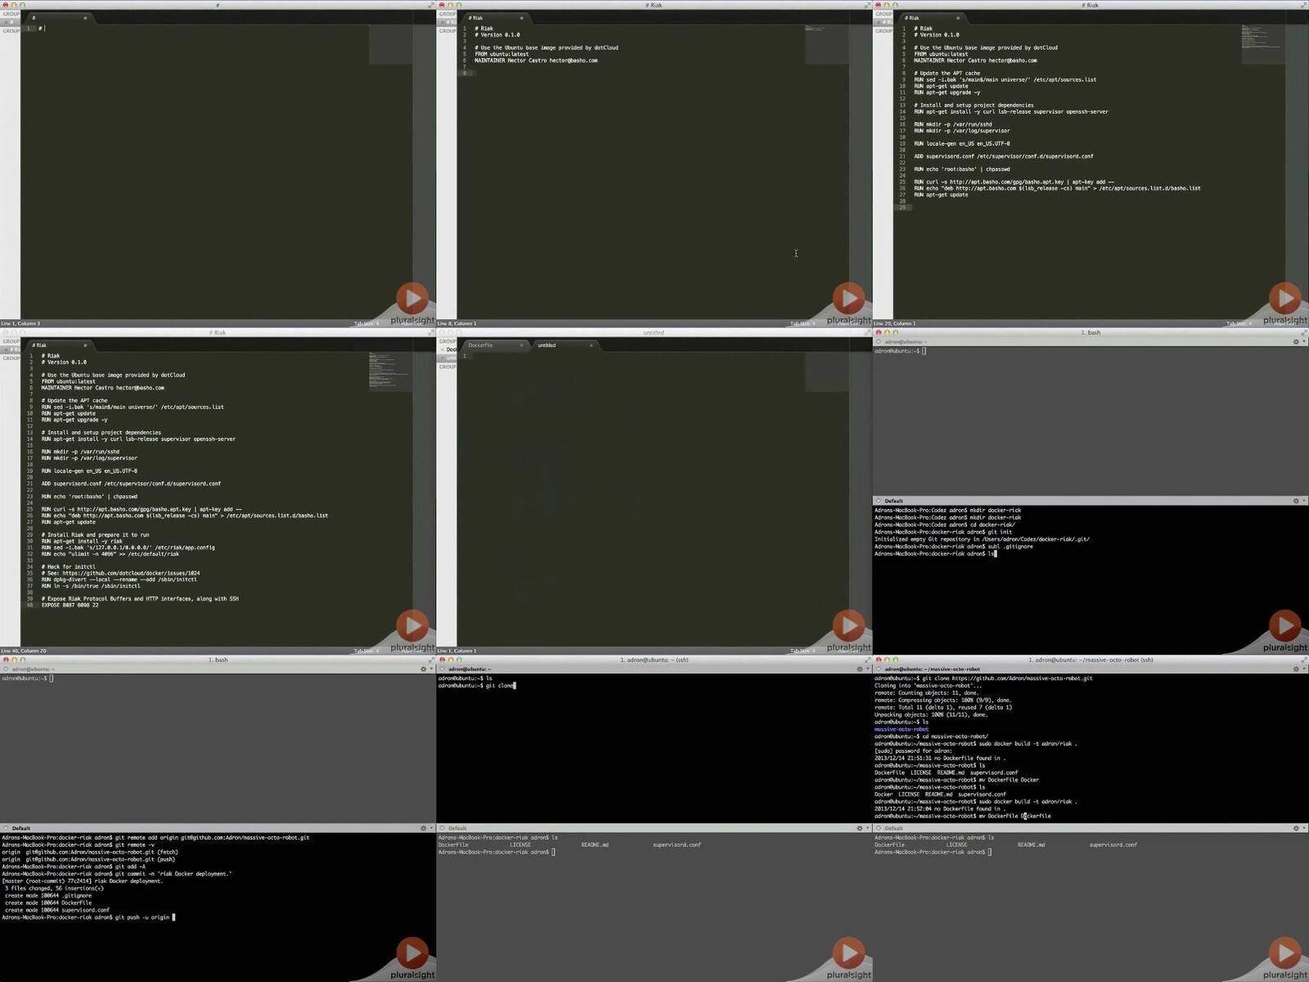Click the minimap in the 40-line Dockerfile editor
This screenshot has width=1309, height=982.
tap(389, 372)
